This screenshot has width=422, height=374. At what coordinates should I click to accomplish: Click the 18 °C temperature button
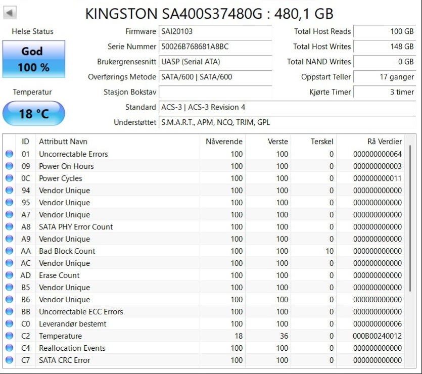[34, 113]
